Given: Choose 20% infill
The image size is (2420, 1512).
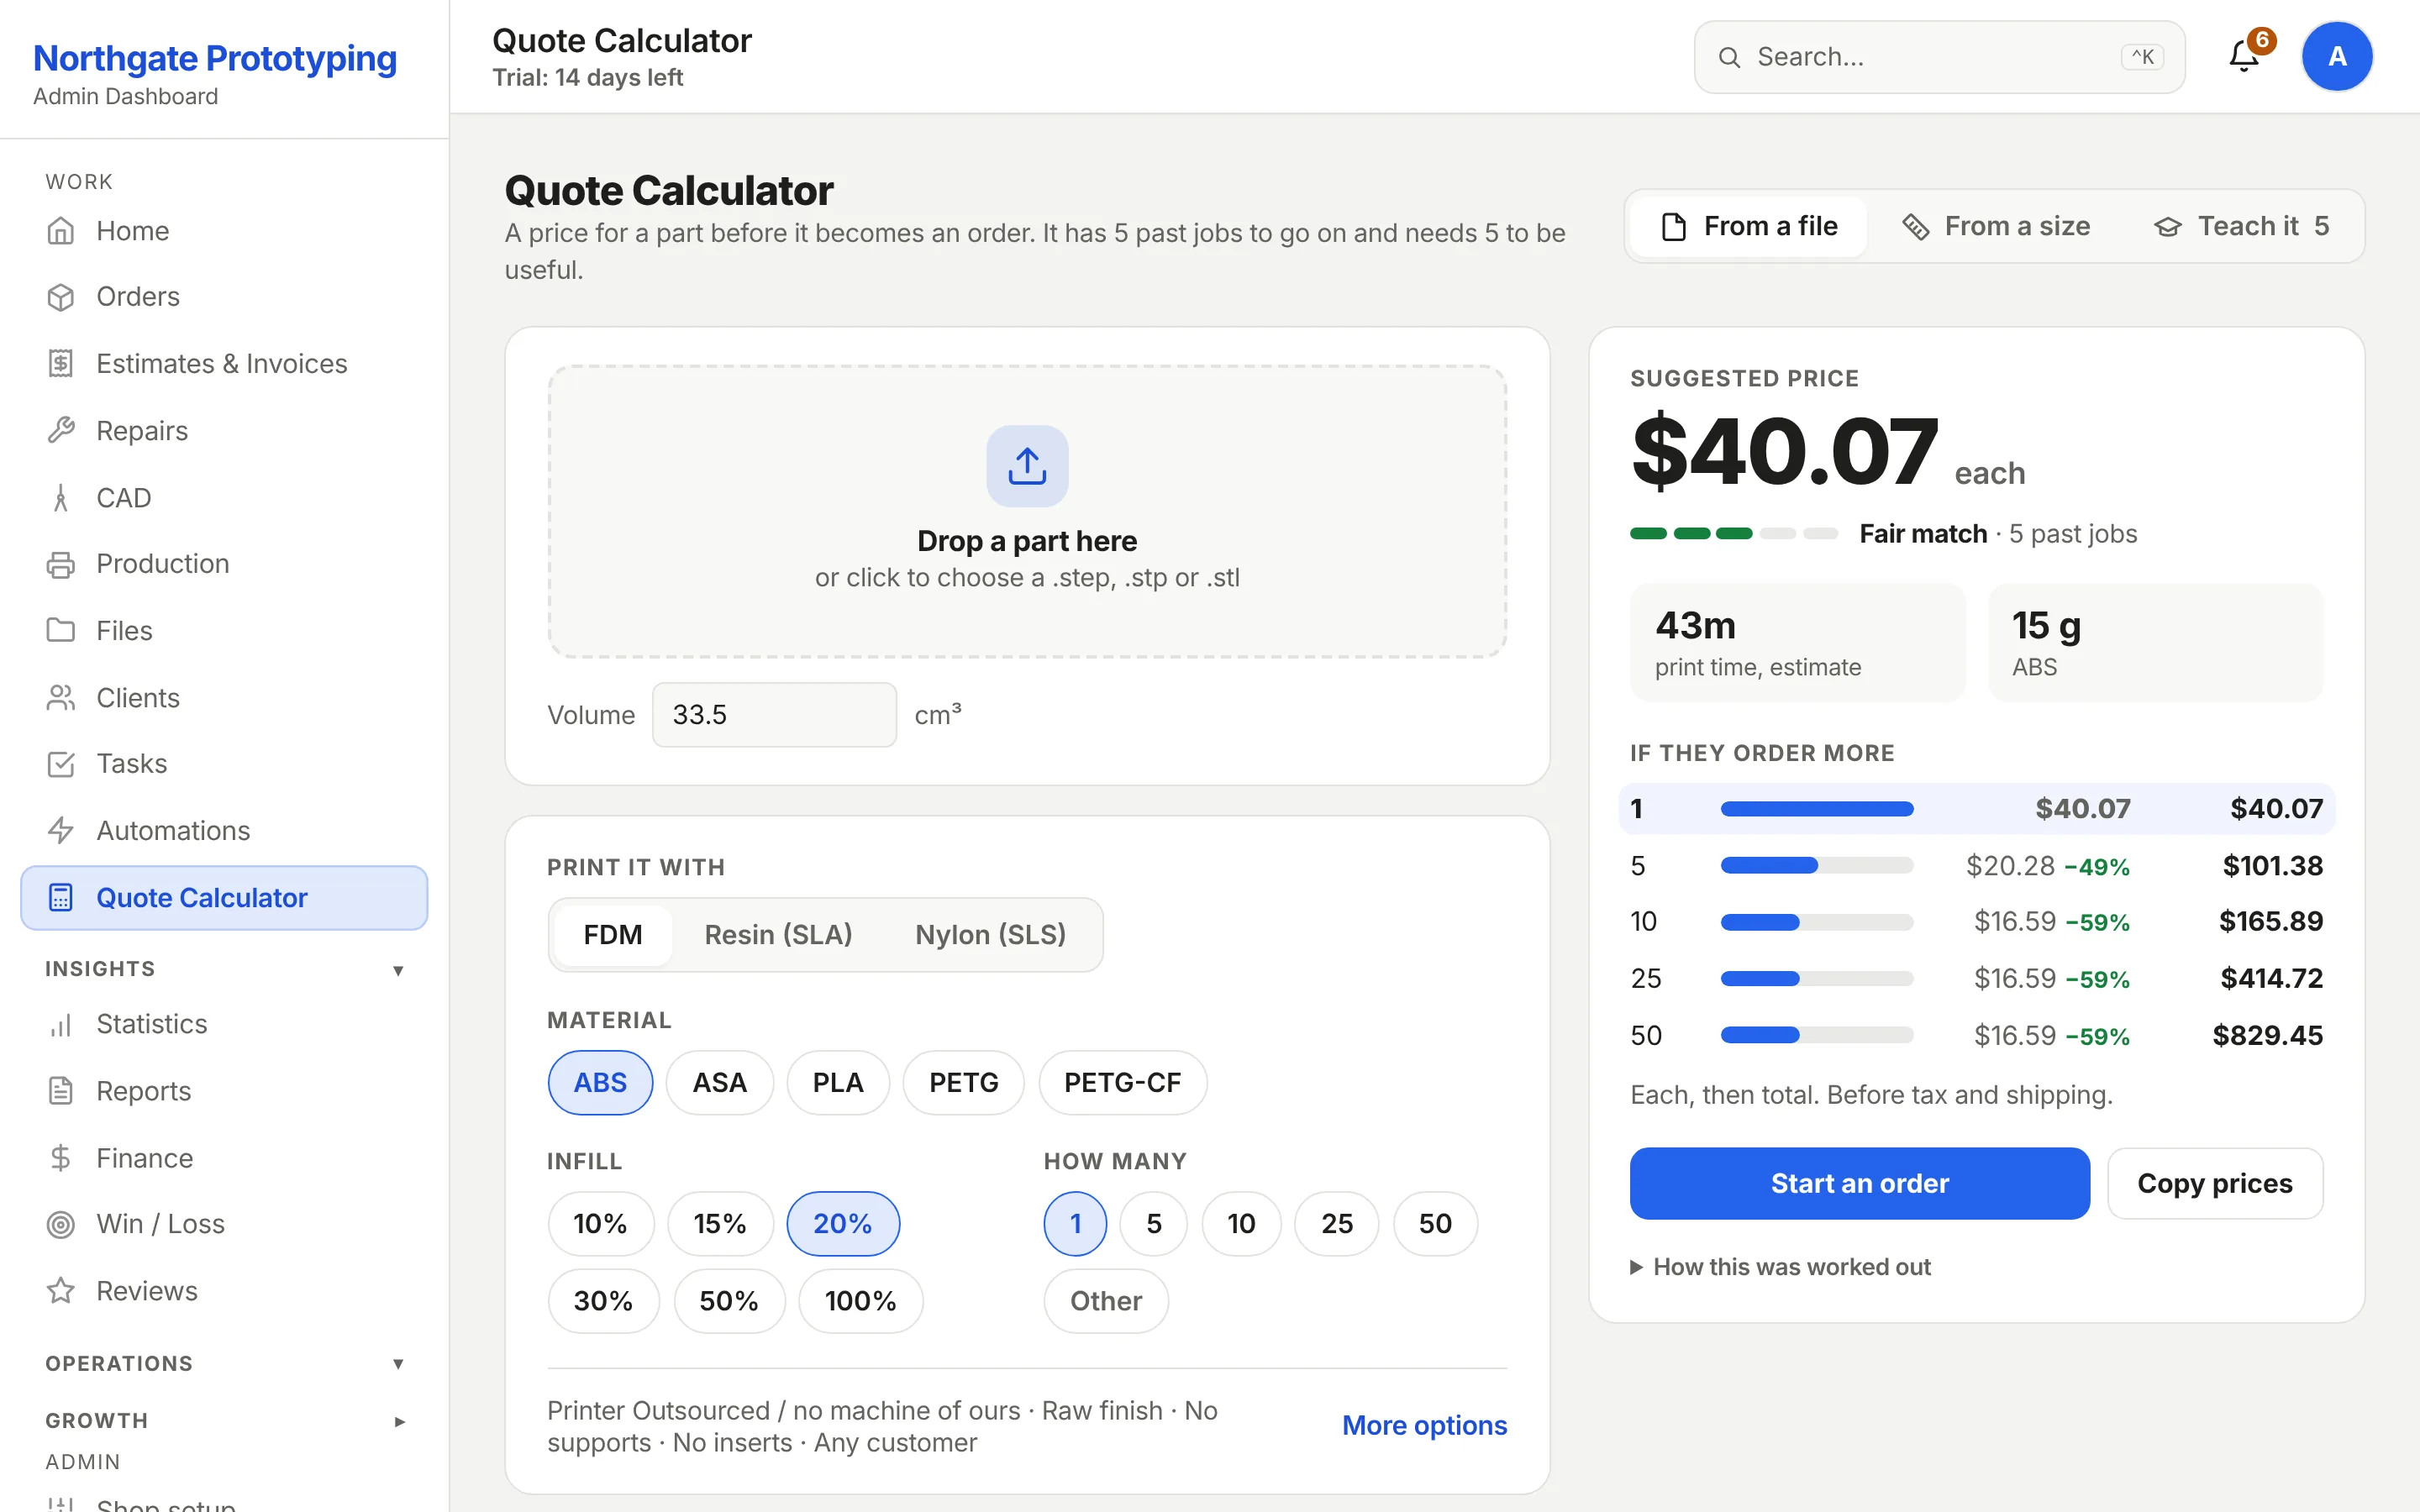Looking at the screenshot, I should (843, 1224).
